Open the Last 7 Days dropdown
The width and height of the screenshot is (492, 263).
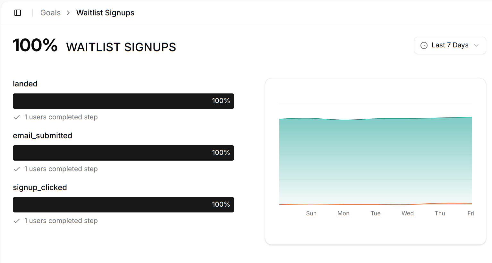coord(450,45)
